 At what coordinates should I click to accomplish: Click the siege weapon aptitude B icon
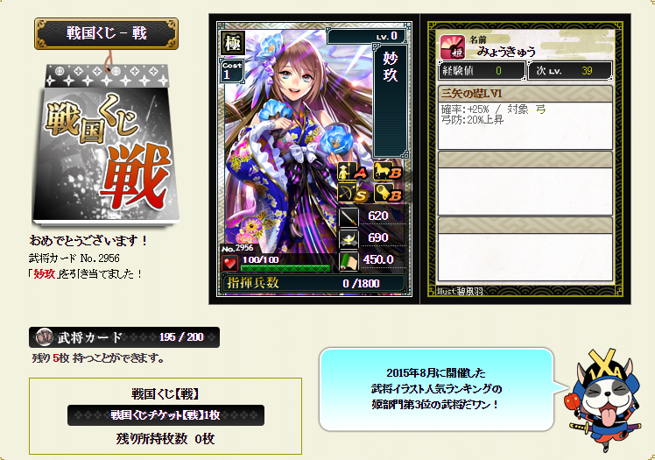point(387,193)
